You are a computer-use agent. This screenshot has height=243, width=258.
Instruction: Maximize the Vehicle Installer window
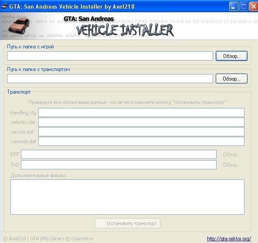(x=244, y=7)
